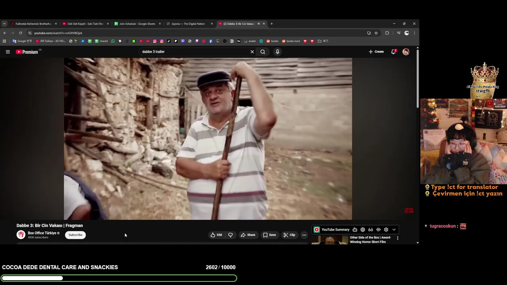This screenshot has height=285, width=507.
Task: Close the Dabbe 3 browser tab
Action: click(x=264, y=24)
